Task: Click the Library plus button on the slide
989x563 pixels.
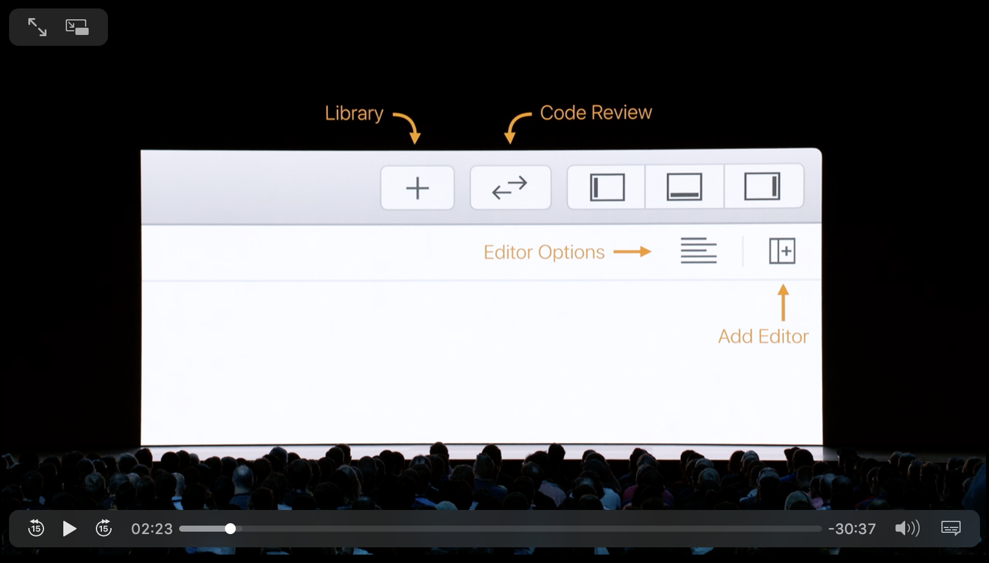Action: point(417,188)
